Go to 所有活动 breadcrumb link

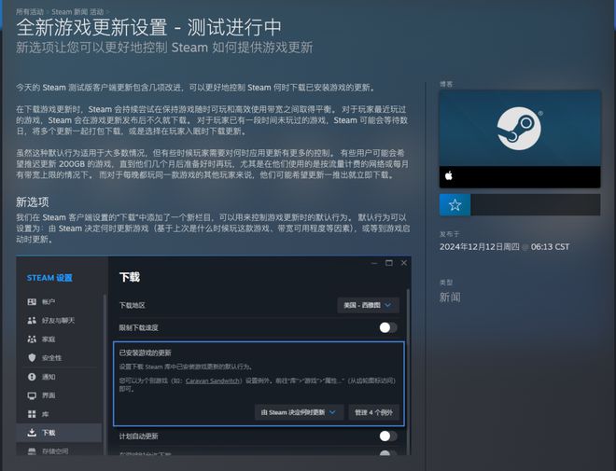(30, 12)
